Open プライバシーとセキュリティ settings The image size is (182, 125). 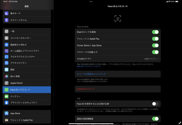[x=27, y=103]
